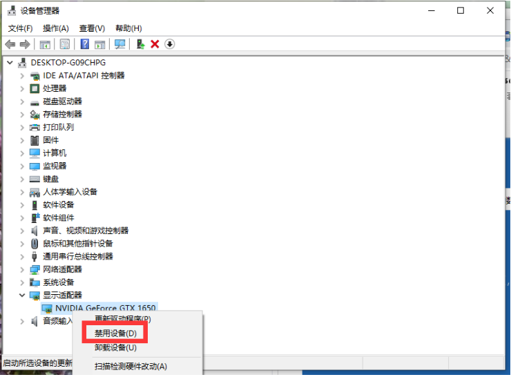Choose 禁用设备(D) from context menu
The height and width of the screenshot is (377, 511).
[115, 333]
